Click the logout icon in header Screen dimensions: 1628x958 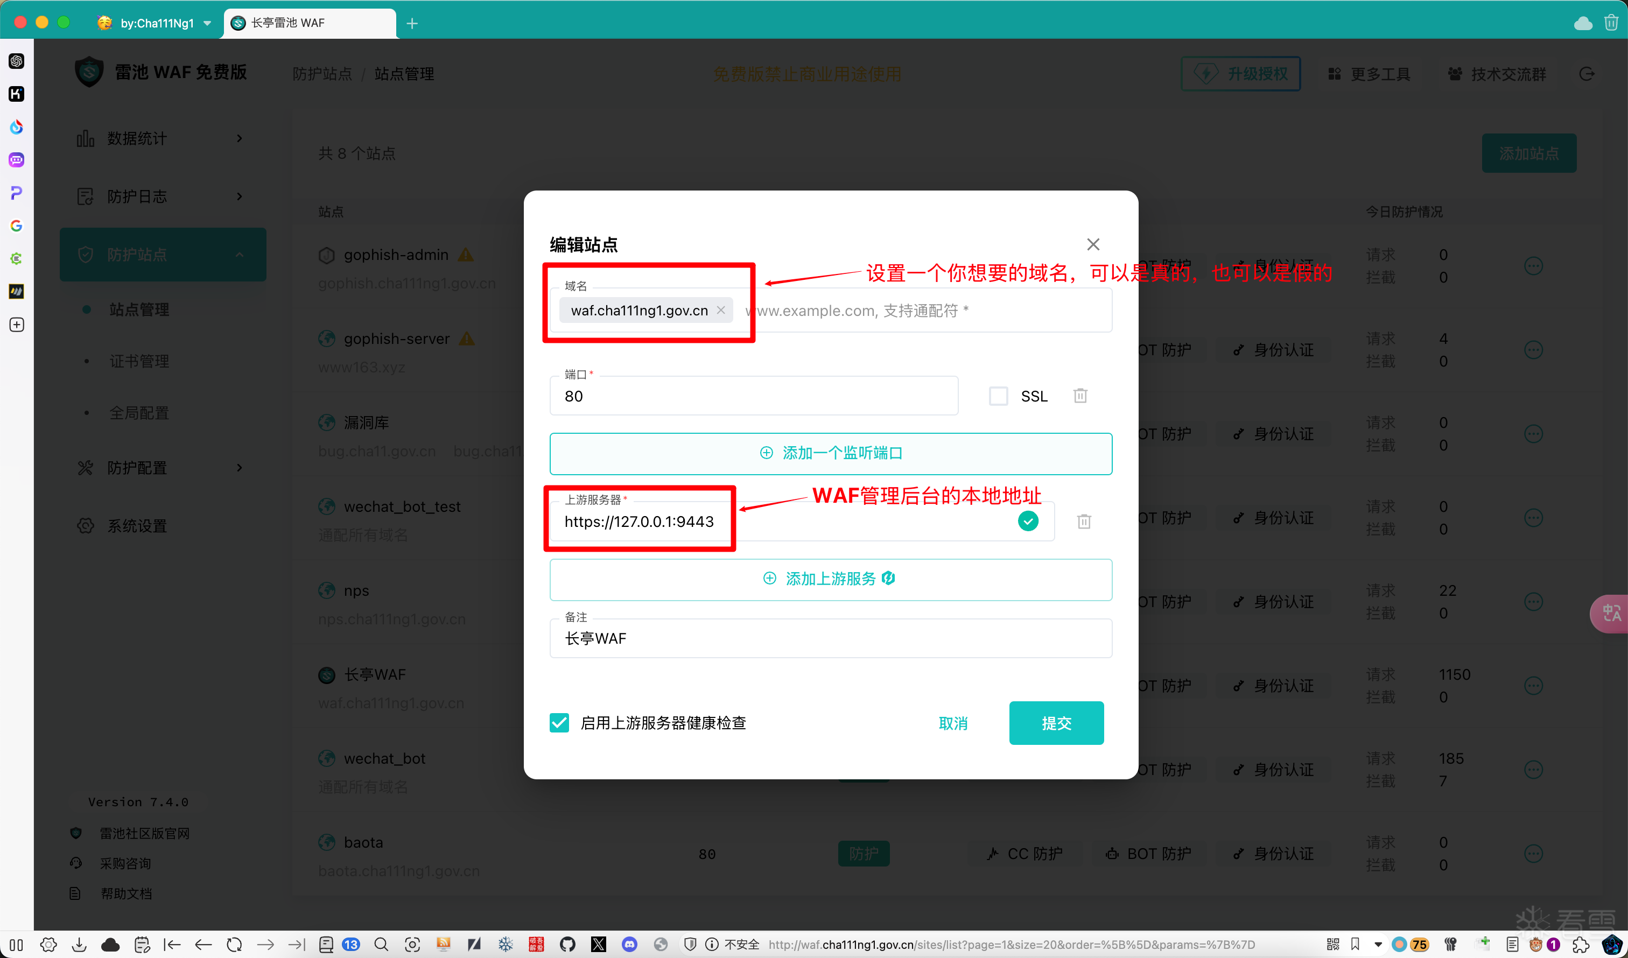[1587, 74]
